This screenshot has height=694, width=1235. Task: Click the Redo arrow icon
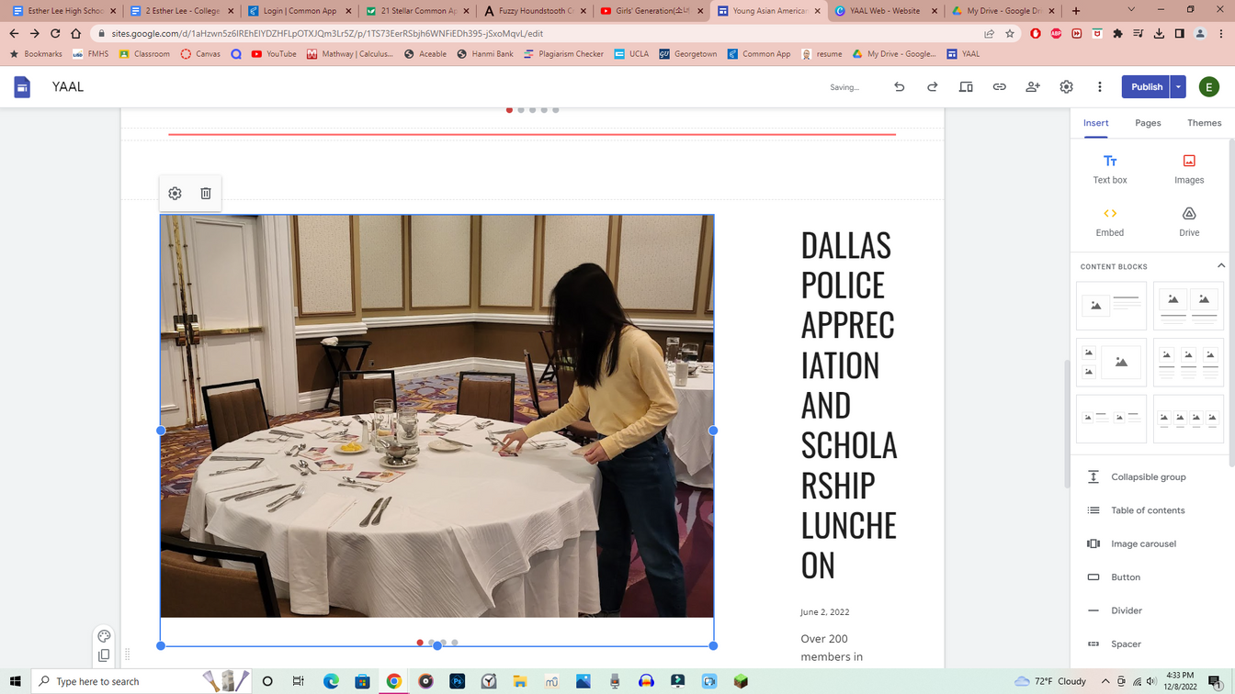(932, 87)
